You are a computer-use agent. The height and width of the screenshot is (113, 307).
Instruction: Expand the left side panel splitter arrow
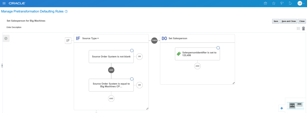(x=2, y=65)
